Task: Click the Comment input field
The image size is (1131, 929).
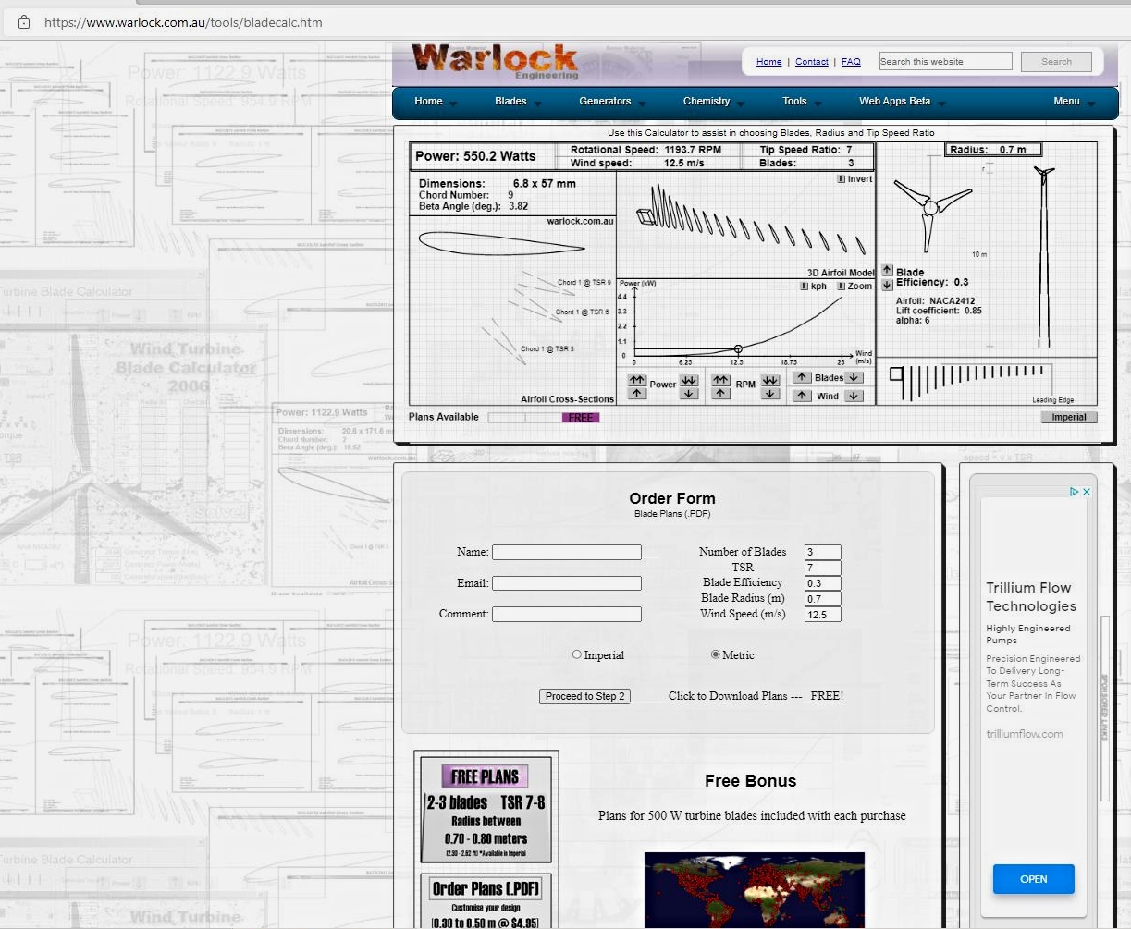Action: 567,614
